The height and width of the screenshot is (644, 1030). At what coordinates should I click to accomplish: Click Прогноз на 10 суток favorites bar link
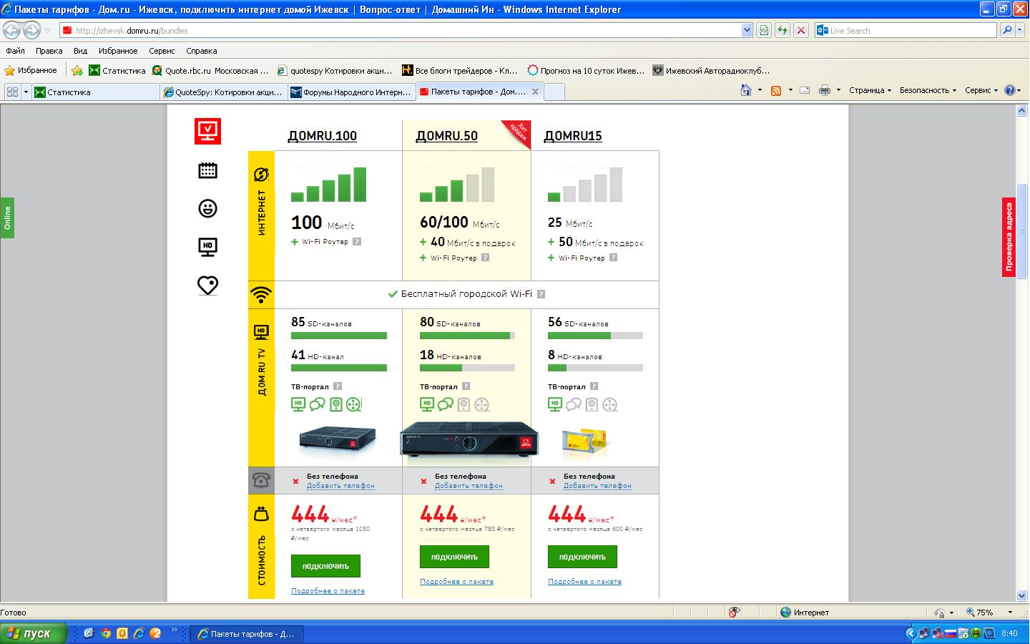(586, 70)
